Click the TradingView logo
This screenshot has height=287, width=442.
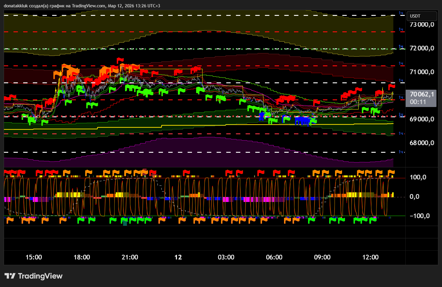click(x=33, y=276)
